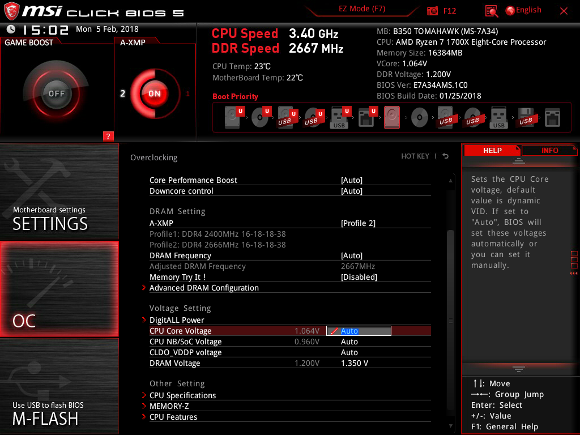Select legacy USB key boot icon
This screenshot has width=580, height=435.
[x=498, y=117]
